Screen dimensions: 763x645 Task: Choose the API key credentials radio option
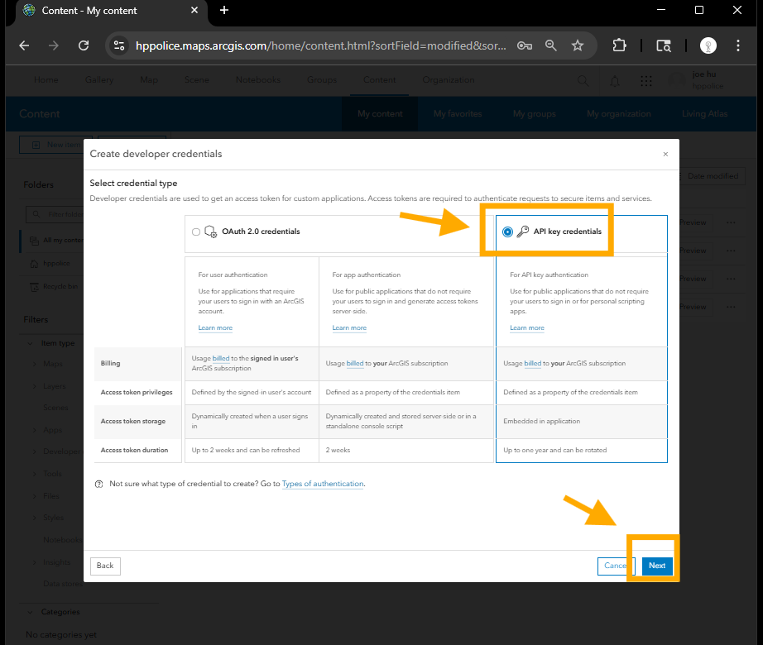(x=507, y=232)
